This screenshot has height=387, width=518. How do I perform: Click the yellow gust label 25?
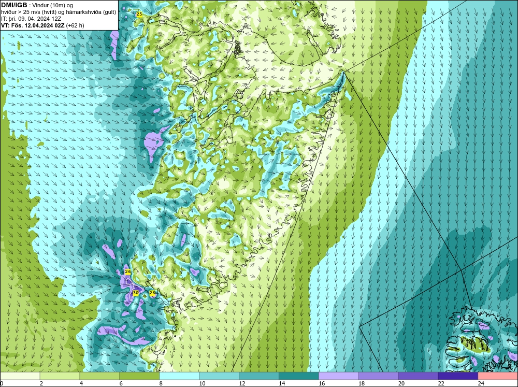tap(139, 14)
